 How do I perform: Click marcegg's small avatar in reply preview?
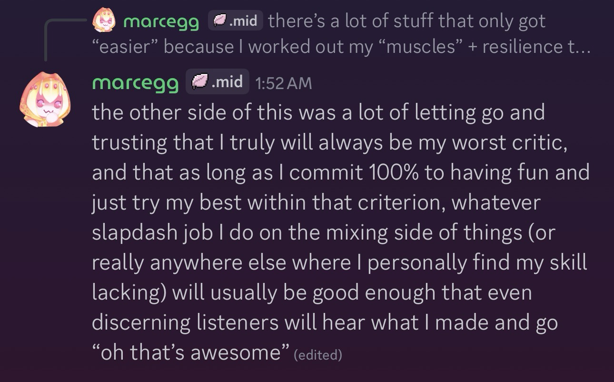point(104,21)
